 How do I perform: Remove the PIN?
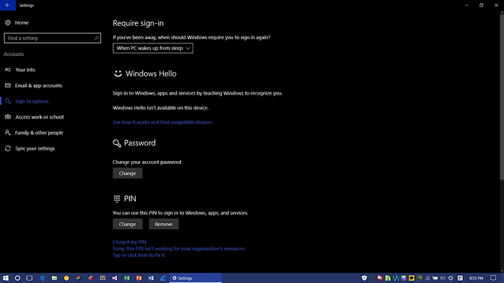164,224
